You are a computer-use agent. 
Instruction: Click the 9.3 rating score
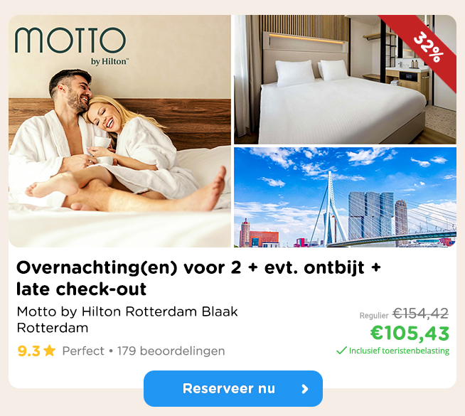click(28, 351)
